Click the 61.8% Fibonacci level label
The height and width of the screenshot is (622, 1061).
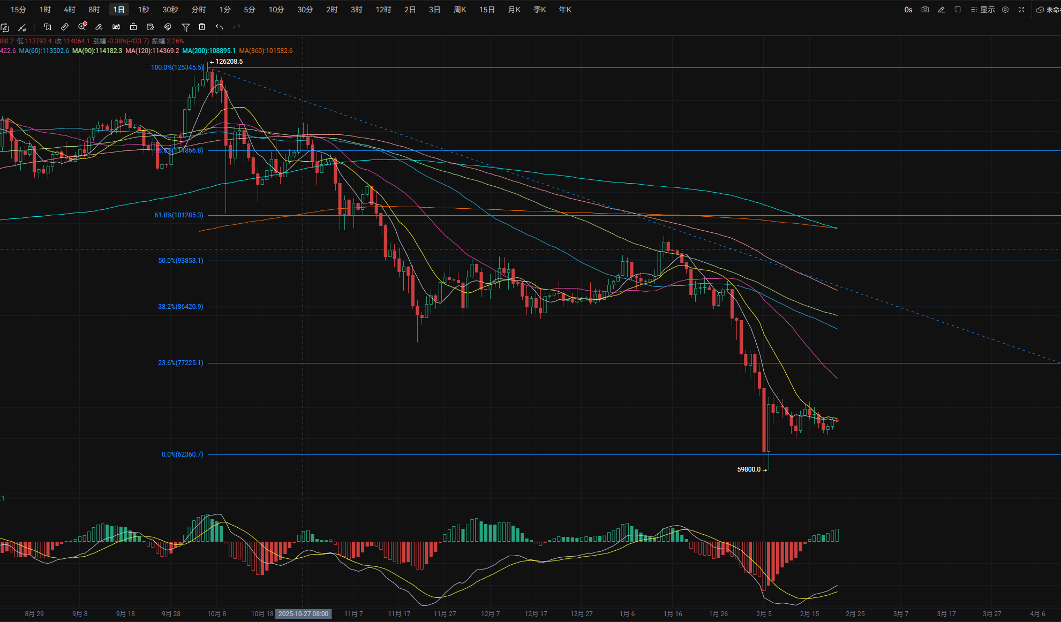tap(179, 215)
